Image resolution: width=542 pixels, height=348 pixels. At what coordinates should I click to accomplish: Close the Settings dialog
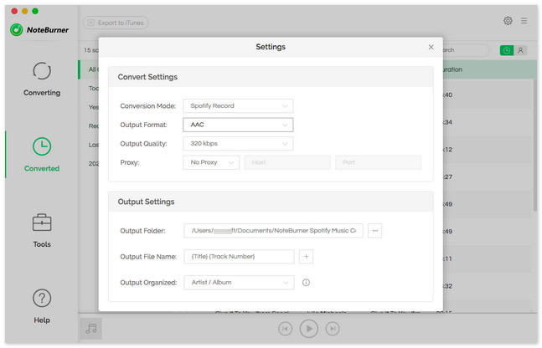[x=431, y=47]
